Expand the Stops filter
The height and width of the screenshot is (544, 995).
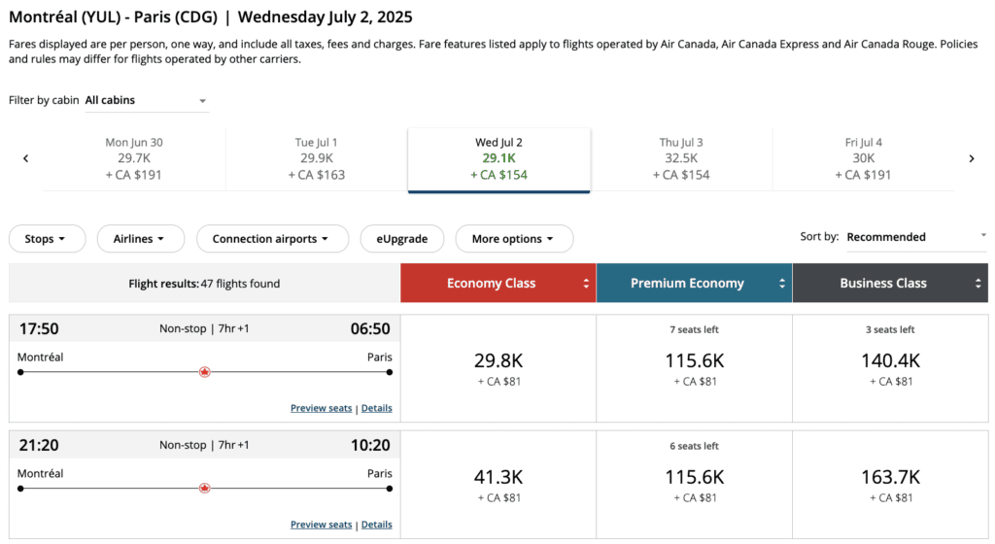click(x=47, y=239)
